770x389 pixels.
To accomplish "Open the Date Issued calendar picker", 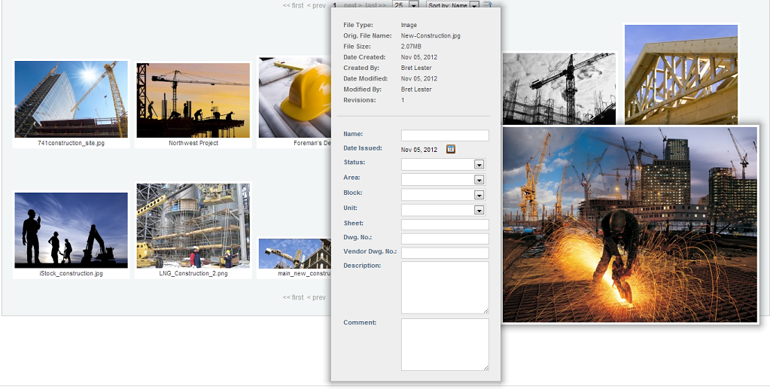I will [451, 149].
